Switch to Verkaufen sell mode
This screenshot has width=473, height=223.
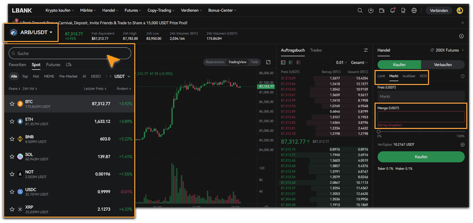click(443, 65)
